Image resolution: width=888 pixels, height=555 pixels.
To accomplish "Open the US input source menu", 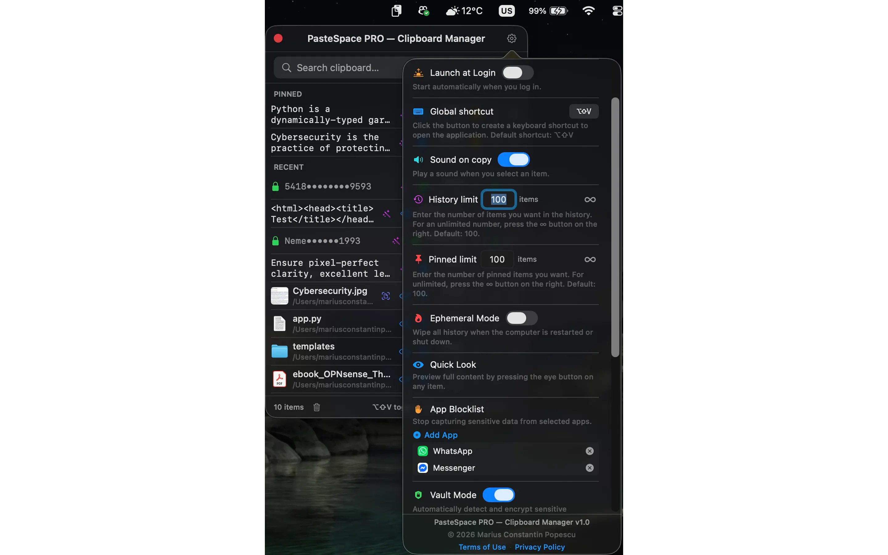I will coord(506,11).
